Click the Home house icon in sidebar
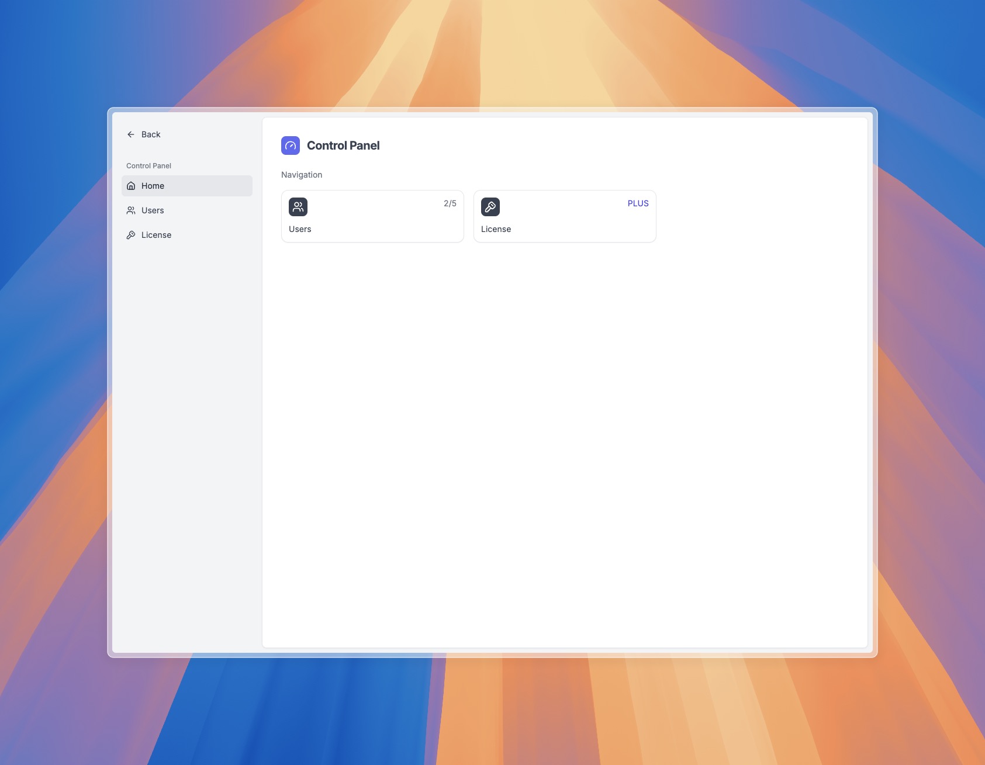985x765 pixels. 131,186
